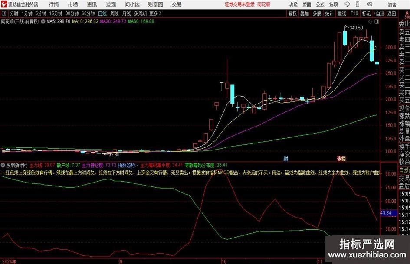The width and height of the screenshot is (410, 264).
Task: Switch to the 30分钟 period tab
Action: click(x=72, y=13)
